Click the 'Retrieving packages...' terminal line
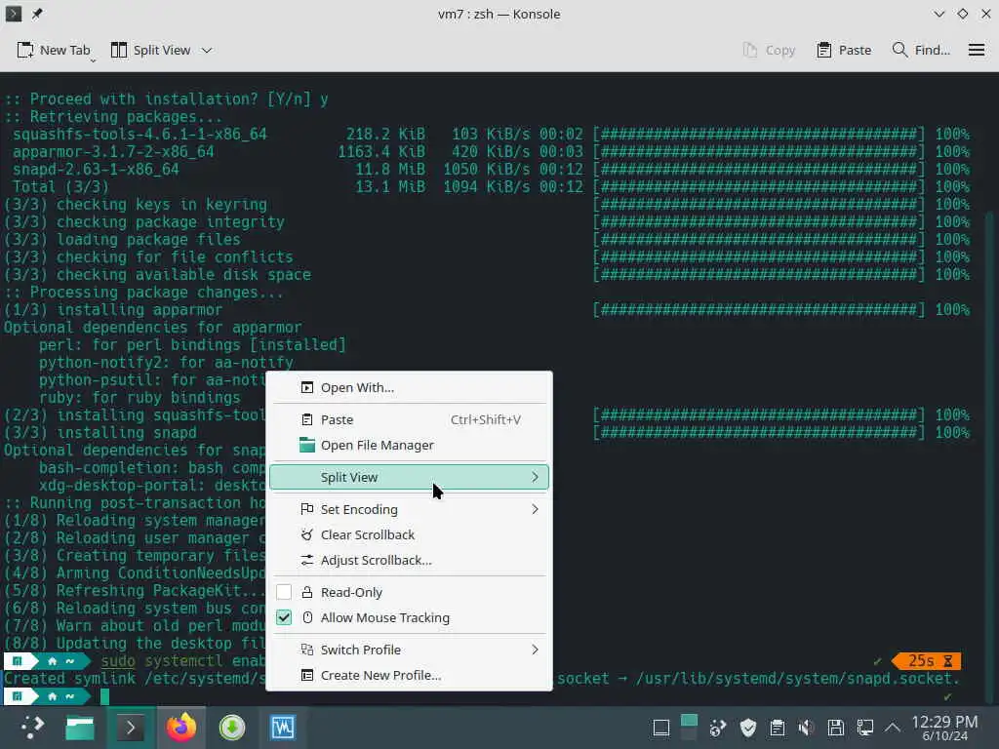This screenshot has width=999, height=749. tap(113, 117)
